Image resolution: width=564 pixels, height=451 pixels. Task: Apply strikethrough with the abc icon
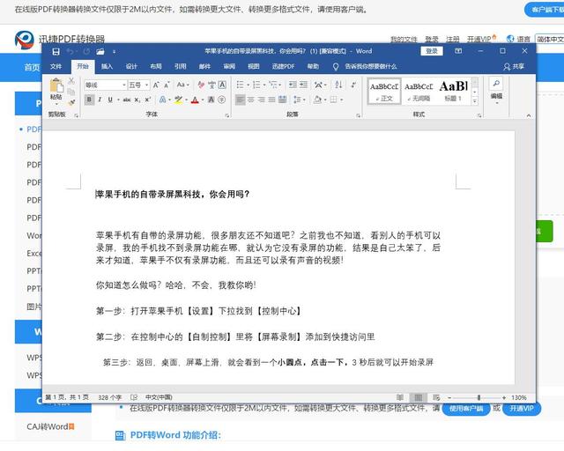127,100
